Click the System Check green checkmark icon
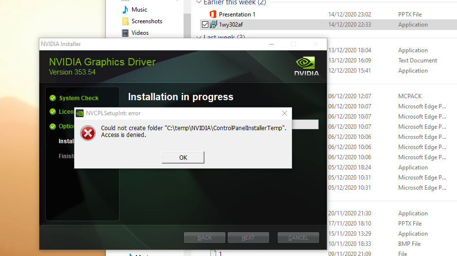The width and height of the screenshot is (457, 256). pos(53,98)
